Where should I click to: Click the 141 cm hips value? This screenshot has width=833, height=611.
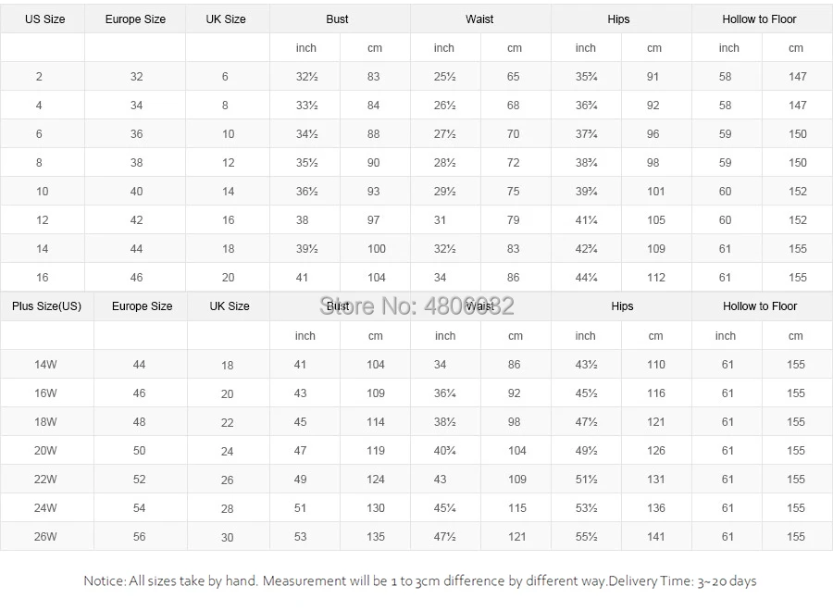click(655, 537)
